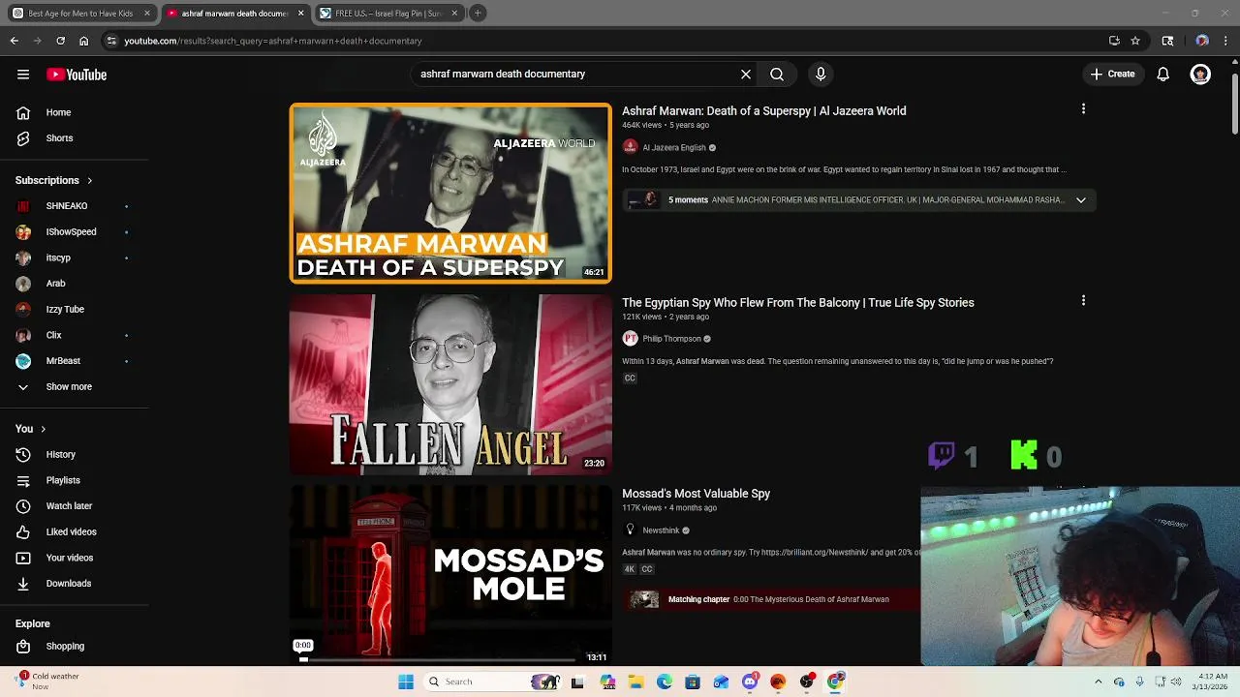1240x697 pixels.
Task: Open the Chrome three-dot menu
Action: (x=1226, y=41)
